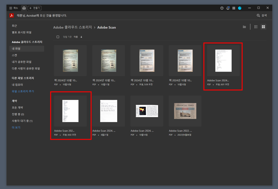The height and width of the screenshot is (189, 278).
Task: Click the date label 10월14일
Action: [x=143, y=135]
